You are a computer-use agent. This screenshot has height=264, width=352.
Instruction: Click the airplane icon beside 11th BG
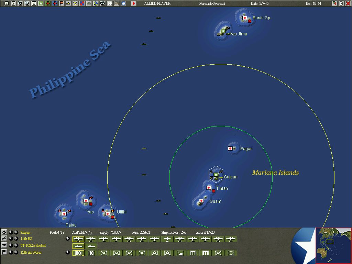point(4,239)
